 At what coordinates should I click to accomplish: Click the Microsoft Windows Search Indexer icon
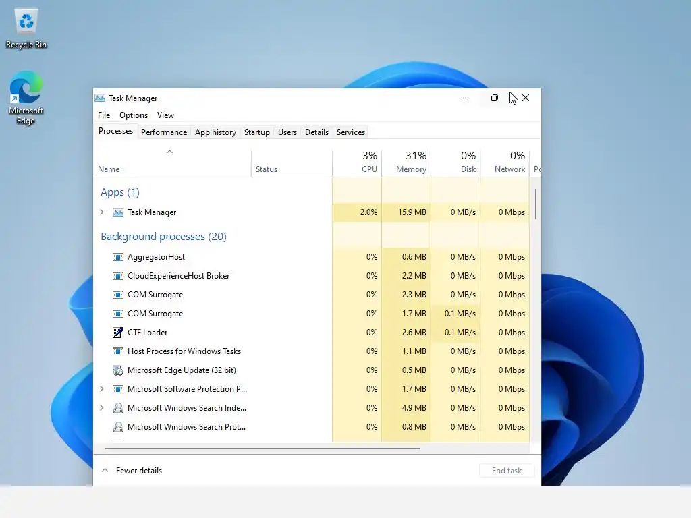click(x=117, y=408)
